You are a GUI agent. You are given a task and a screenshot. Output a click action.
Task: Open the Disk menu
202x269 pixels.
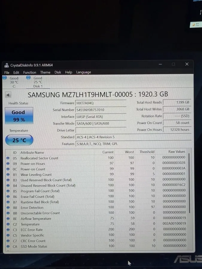tap(58, 72)
